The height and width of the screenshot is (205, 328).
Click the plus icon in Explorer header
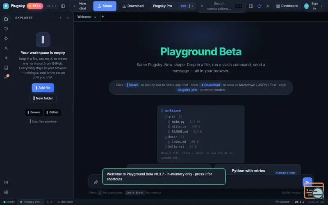[60, 18]
